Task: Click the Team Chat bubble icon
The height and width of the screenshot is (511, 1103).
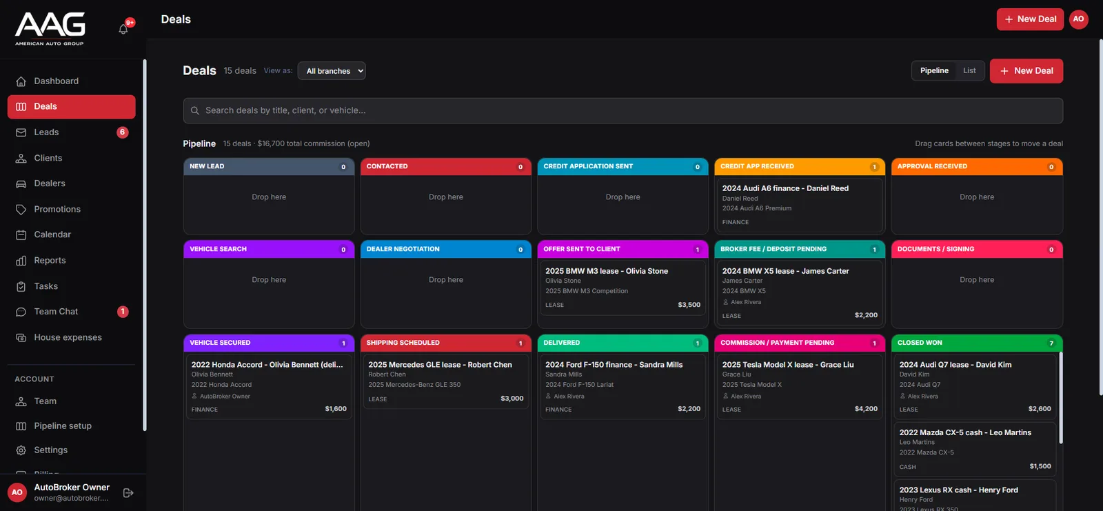Action: 21,312
